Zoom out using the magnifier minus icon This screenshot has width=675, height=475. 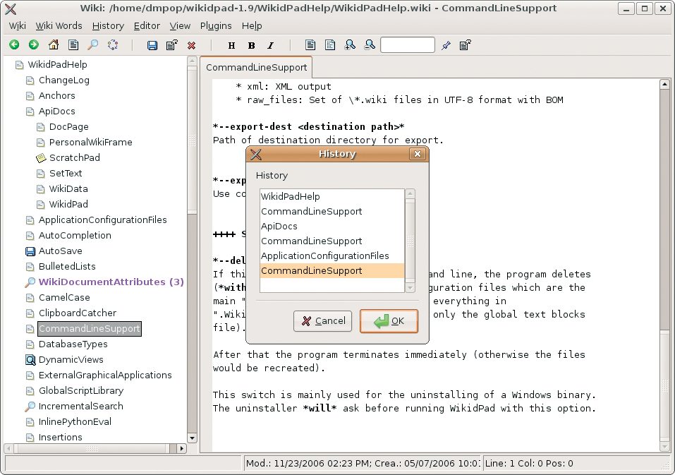pyautogui.click(x=370, y=45)
